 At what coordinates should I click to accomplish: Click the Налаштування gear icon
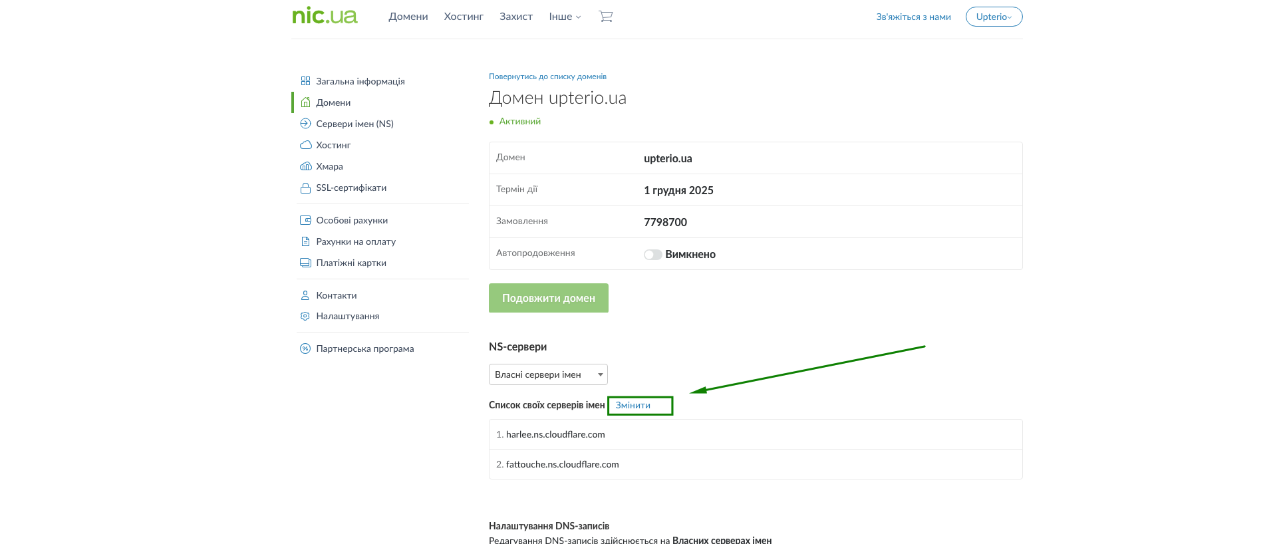(x=305, y=316)
